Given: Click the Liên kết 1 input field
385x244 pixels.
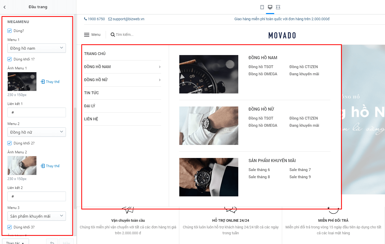Looking at the screenshot, I should [x=37, y=112].
